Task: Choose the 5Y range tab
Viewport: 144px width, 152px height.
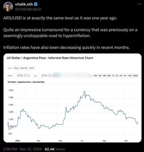Action: pos(125,76)
